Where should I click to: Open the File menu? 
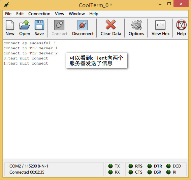[8, 14]
